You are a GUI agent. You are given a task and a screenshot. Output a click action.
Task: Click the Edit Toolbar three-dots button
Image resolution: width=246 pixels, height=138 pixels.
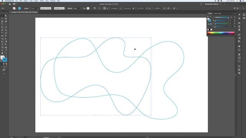point(4,74)
